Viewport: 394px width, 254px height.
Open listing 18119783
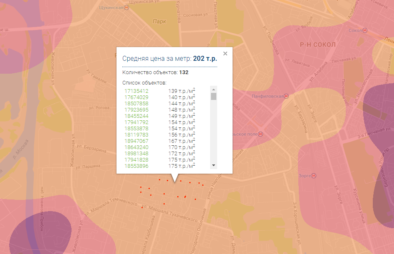136,135
